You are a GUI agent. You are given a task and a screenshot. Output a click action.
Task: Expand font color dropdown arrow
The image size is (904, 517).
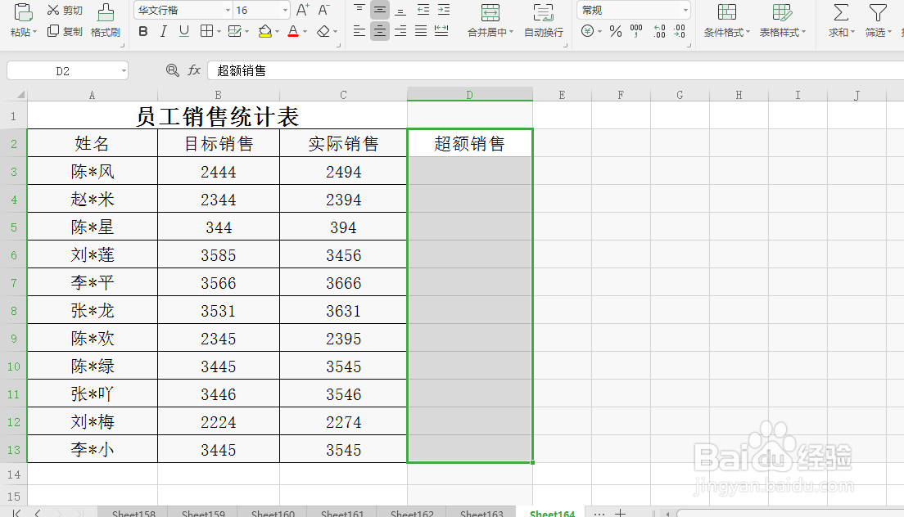[305, 32]
